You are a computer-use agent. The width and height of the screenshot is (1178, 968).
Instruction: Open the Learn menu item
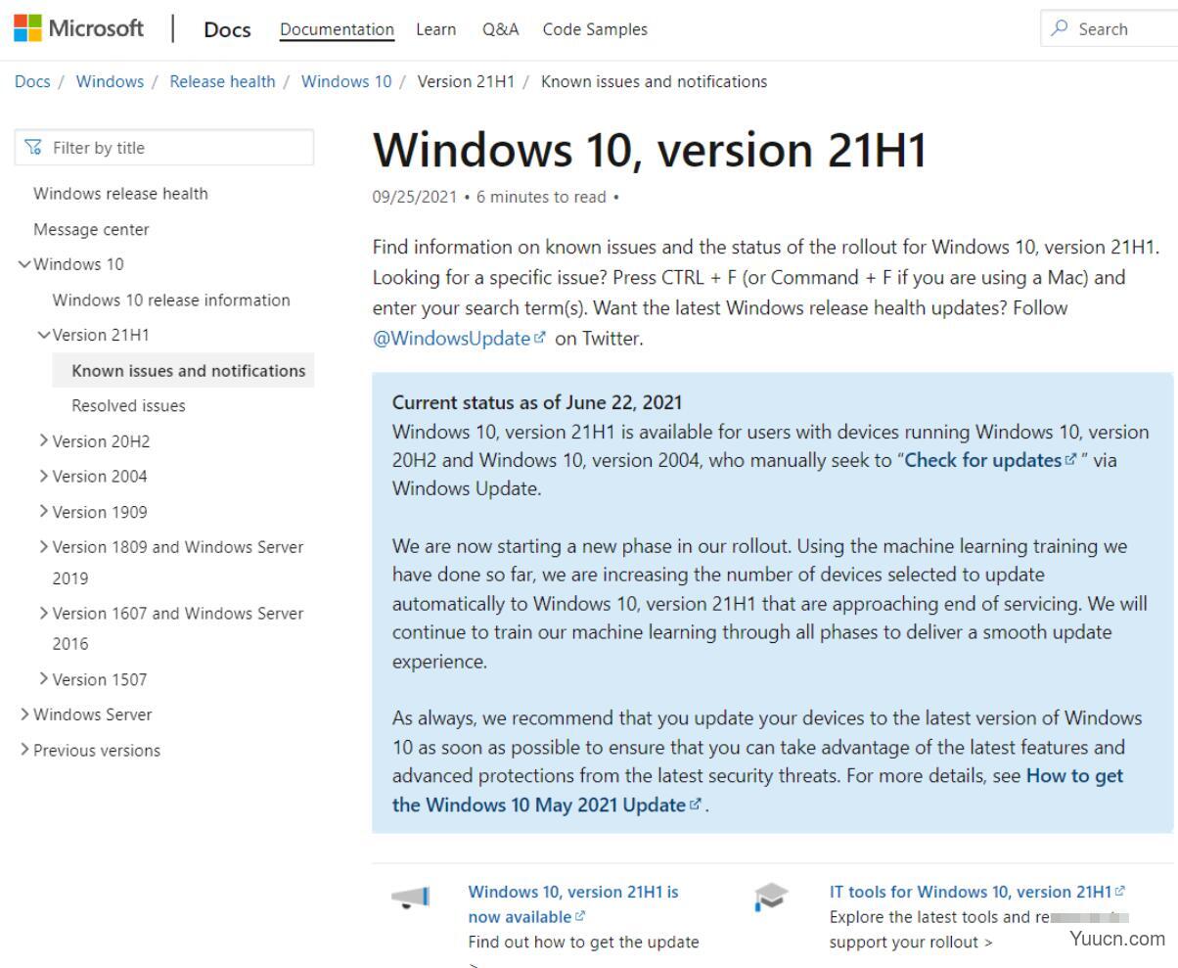436,29
